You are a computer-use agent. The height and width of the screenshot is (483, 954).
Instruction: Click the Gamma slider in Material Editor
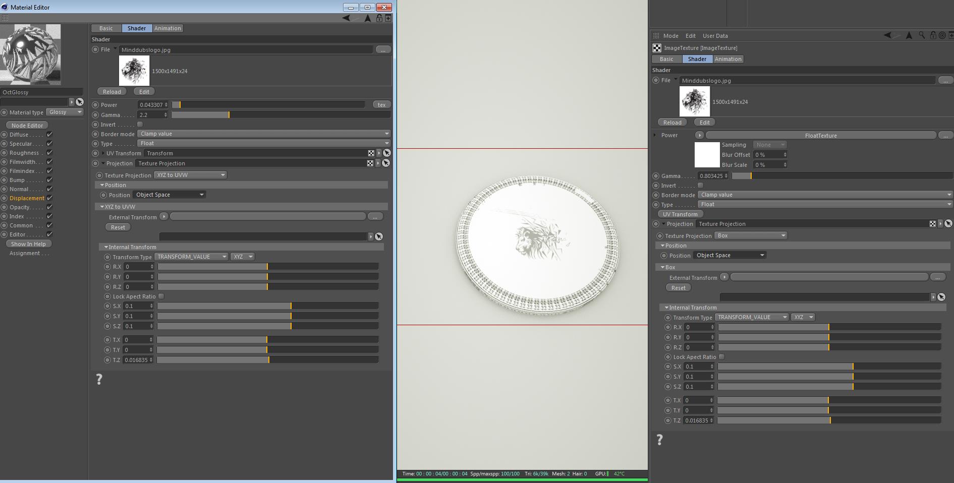pyautogui.click(x=281, y=115)
